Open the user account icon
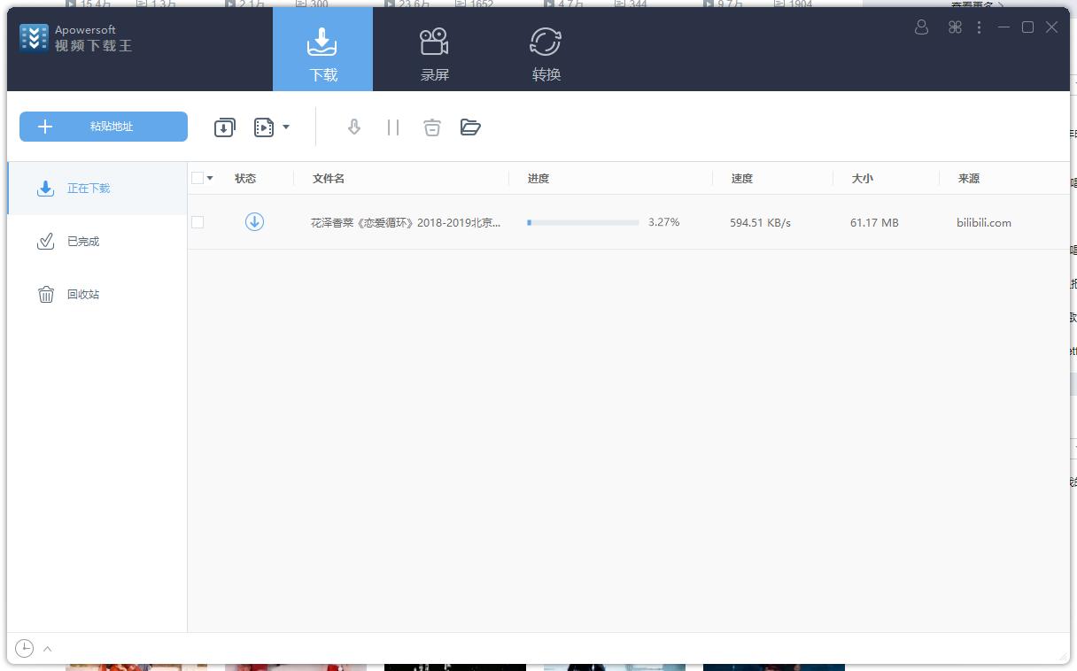Viewport: 1077px width, 671px height. coord(921,27)
